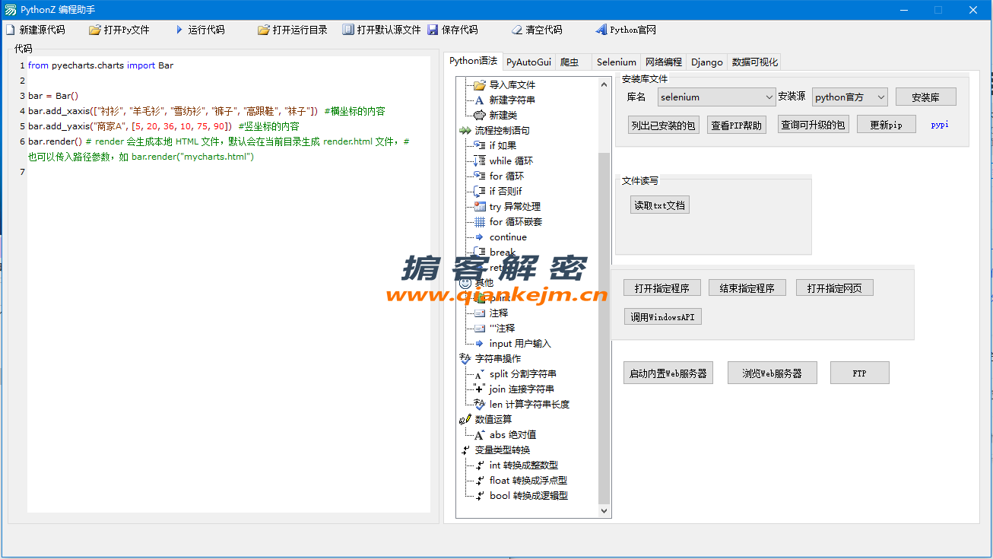
Task: Click 查询可升级的包 button
Action: point(813,125)
